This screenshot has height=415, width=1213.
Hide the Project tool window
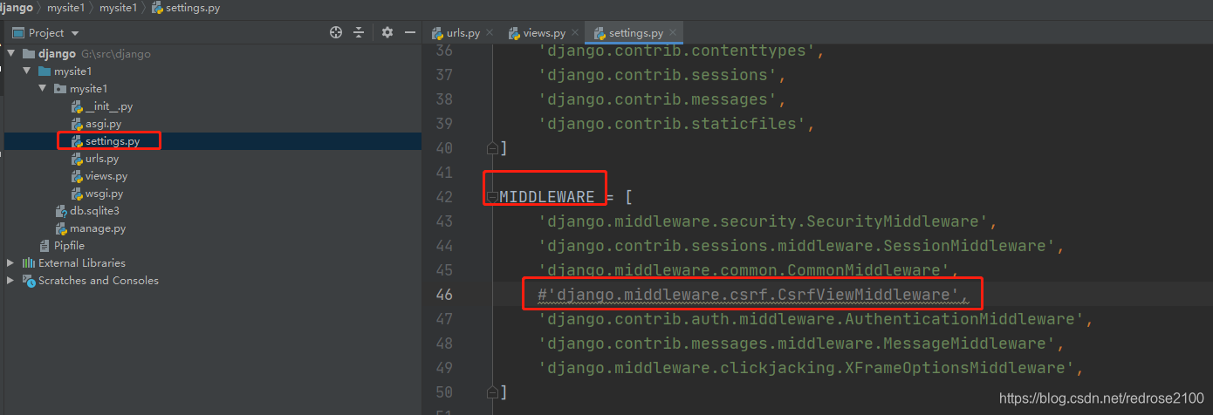coord(409,32)
